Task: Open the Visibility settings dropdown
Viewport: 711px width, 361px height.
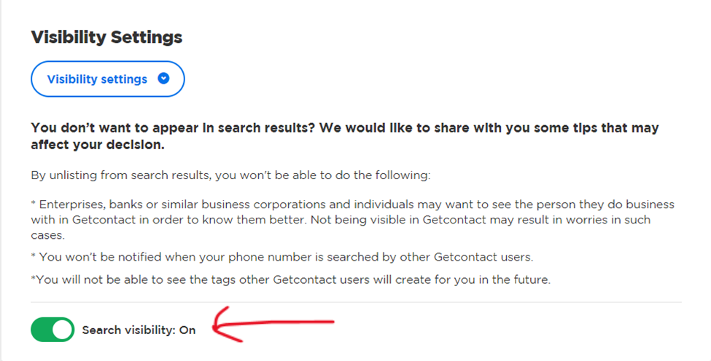Action: pyautogui.click(x=108, y=79)
